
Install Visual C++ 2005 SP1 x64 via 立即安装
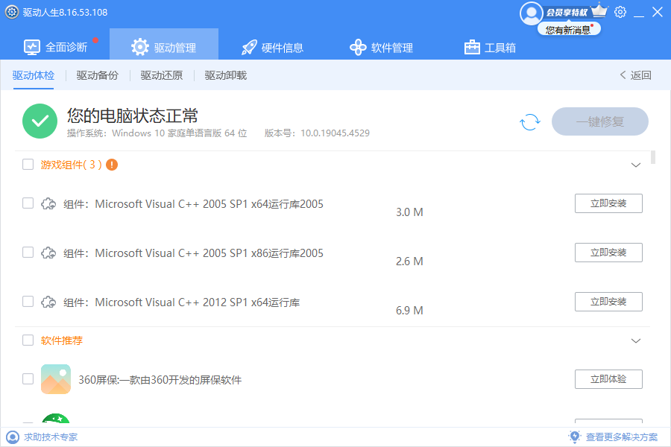608,203
